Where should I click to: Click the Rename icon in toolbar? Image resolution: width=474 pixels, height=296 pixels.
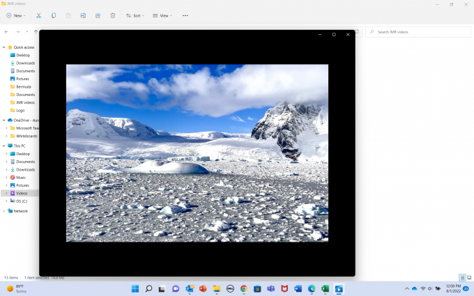(x=83, y=15)
